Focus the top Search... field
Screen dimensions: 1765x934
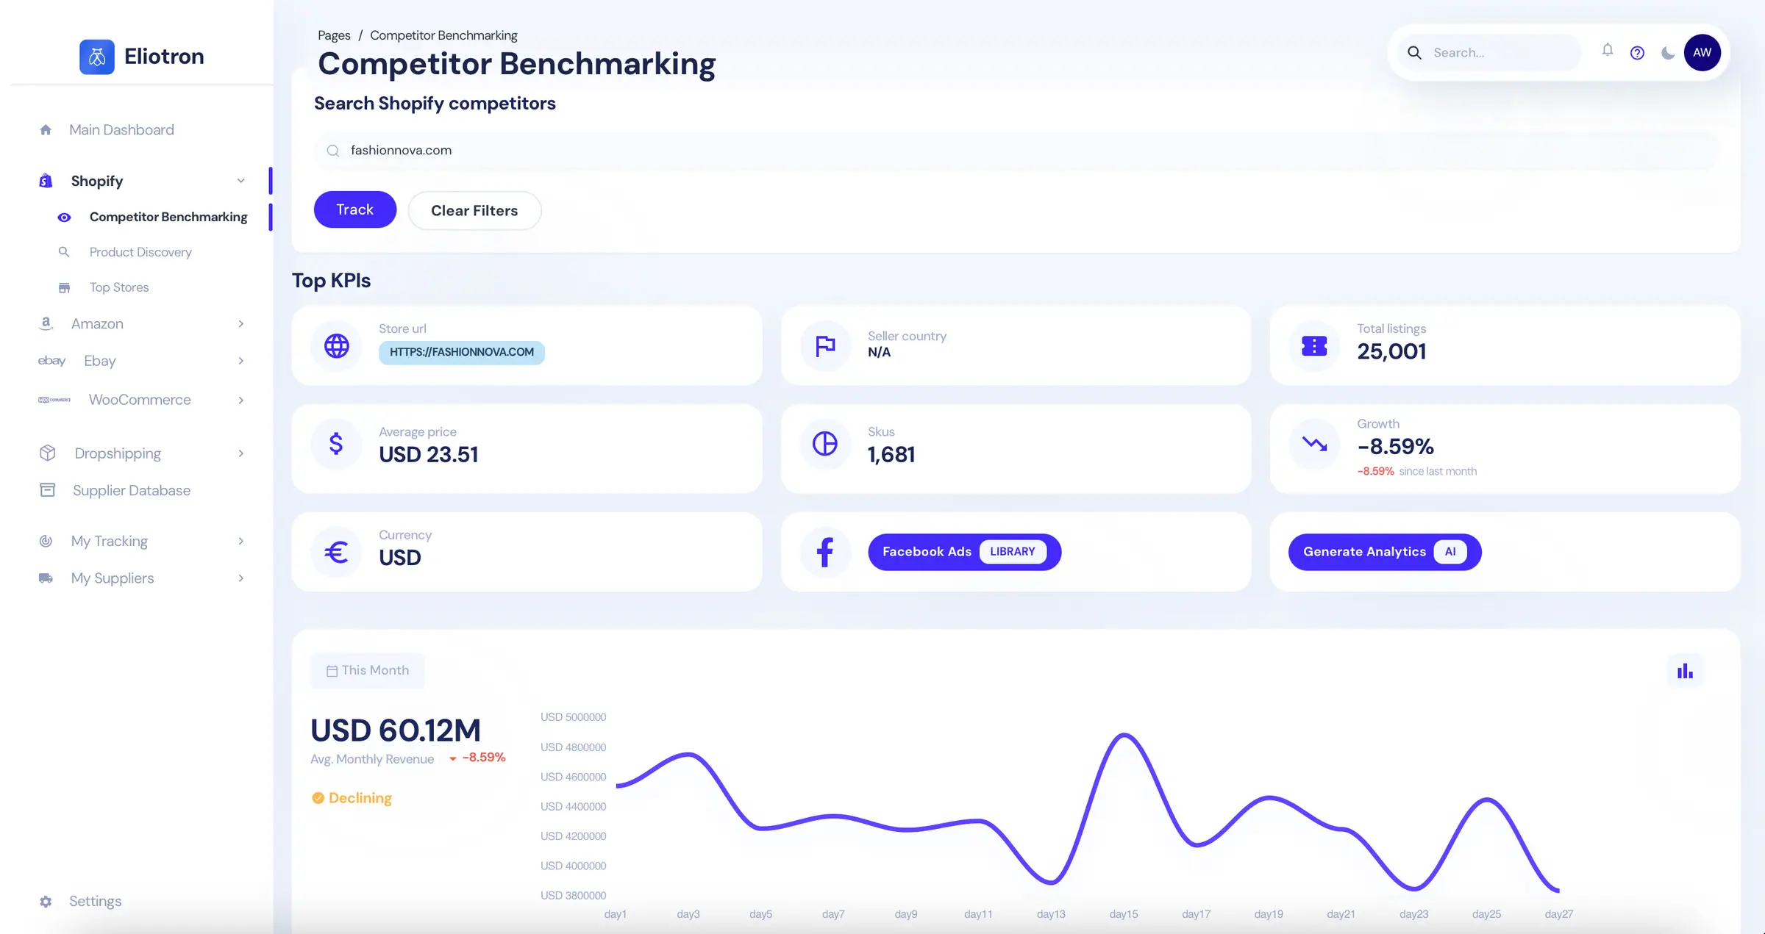tap(1489, 53)
